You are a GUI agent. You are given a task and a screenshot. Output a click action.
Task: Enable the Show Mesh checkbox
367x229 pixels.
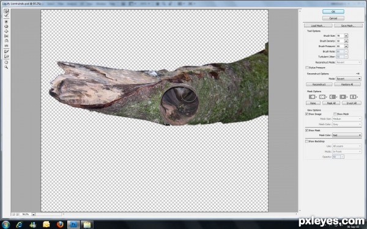pyautogui.click(x=335, y=114)
